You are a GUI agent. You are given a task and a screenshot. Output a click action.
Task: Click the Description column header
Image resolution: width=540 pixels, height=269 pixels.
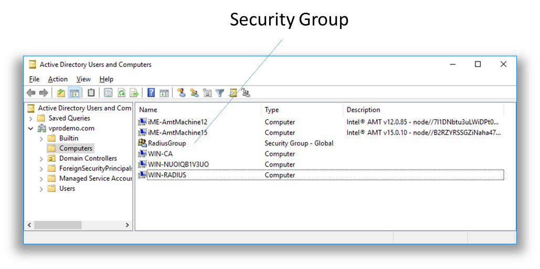[x=422, y=110]
